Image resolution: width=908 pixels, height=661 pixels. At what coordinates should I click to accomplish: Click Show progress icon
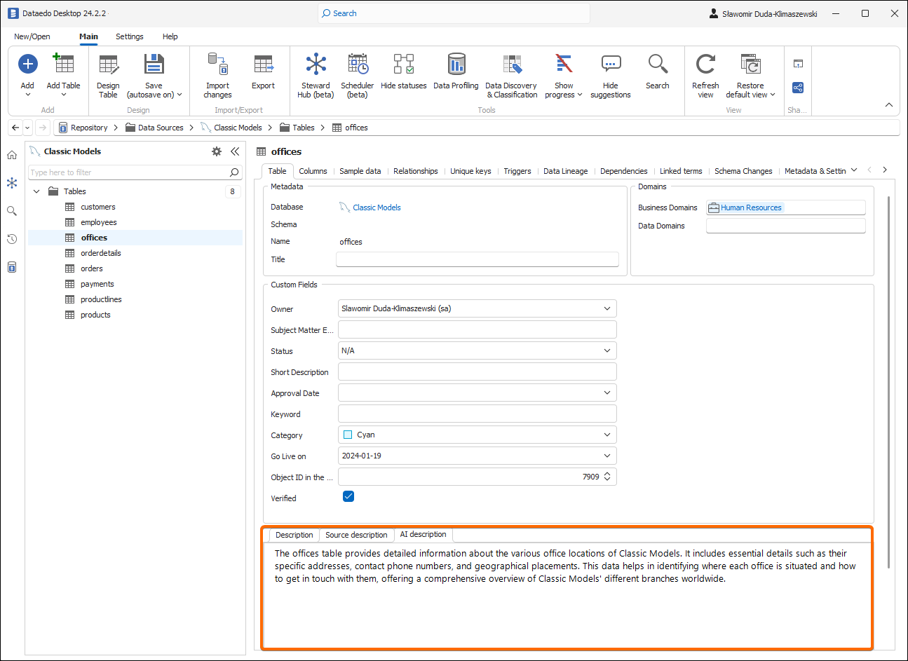click(564, 64)
